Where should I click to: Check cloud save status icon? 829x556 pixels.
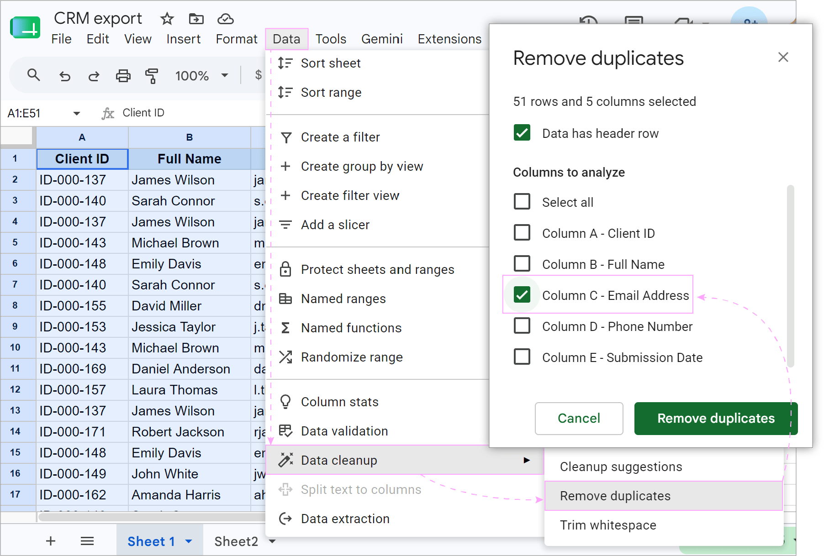coord(225,19)
